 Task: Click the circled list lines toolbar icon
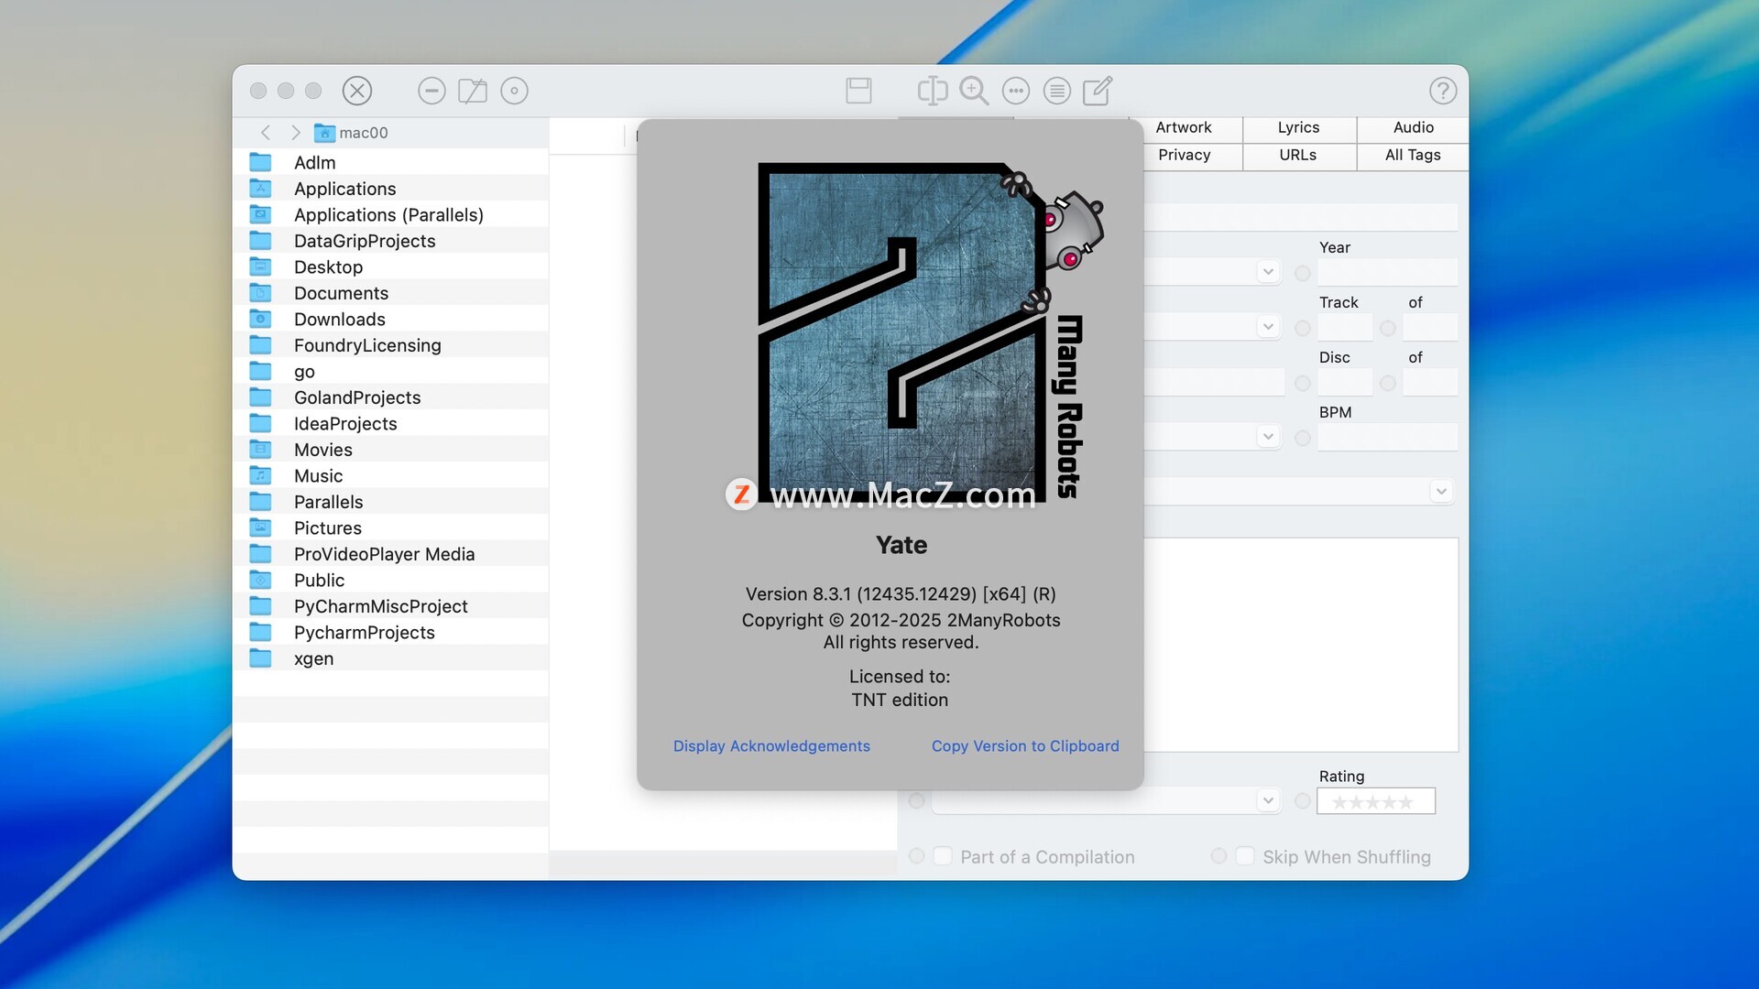(1056, 91)
